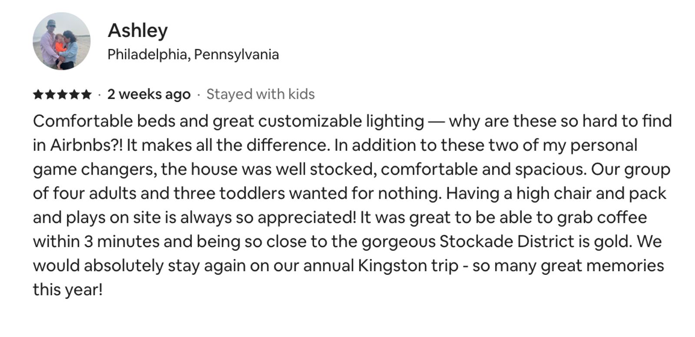Image resolution: width=695 pixels, height=337 pixels.
Task: Click "this year!" at the review's end
Action: (68, 290)
